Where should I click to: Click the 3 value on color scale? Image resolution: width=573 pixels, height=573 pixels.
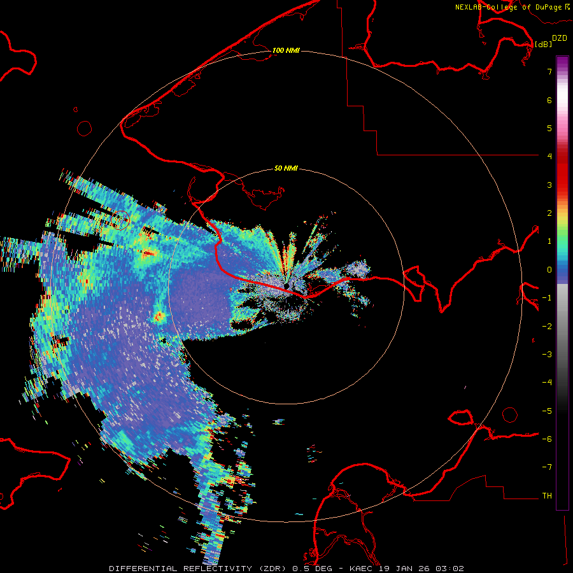point(549,185)
